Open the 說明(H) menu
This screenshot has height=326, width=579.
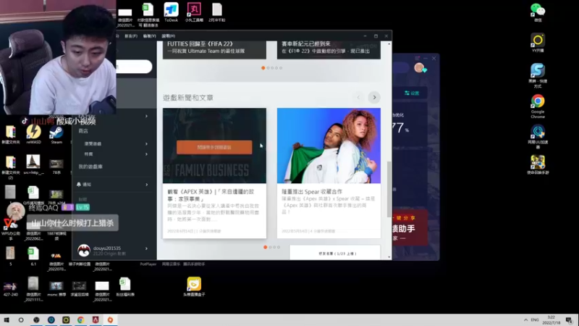[168, 35]
